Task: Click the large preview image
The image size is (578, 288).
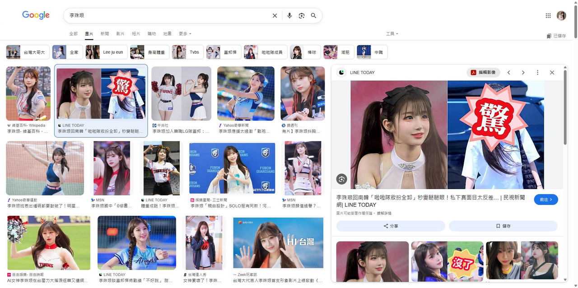Action: 447,135
